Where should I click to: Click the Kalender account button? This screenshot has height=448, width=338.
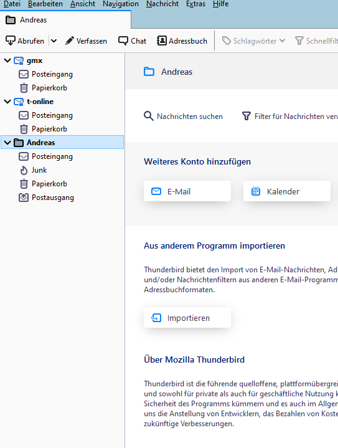click(x=287, y=191)
